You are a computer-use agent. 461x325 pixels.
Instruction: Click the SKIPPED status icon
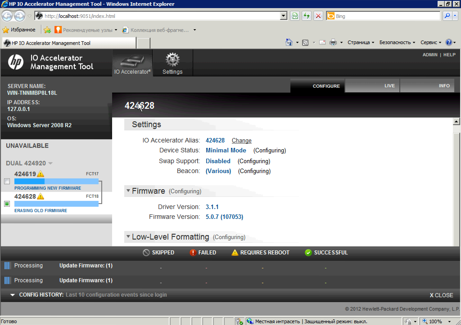pyautogui.click(x=146, y=253)
